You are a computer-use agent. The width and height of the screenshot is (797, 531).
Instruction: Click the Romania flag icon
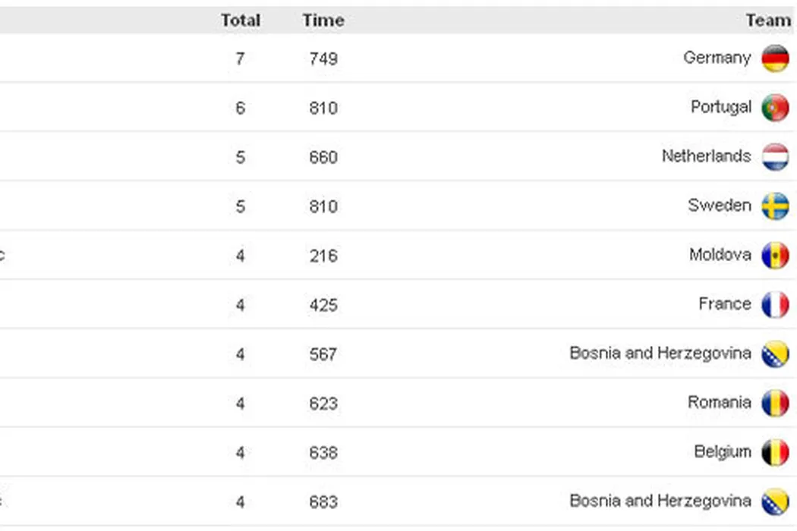(x=775, y=403)
